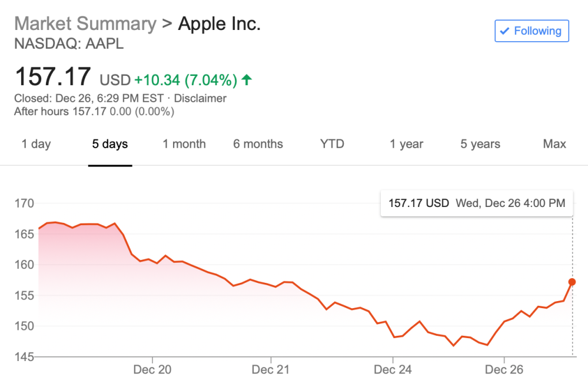This screenshot has width=588, height=384.
Task: Show the 1 year chart
Action: point(406,144)
